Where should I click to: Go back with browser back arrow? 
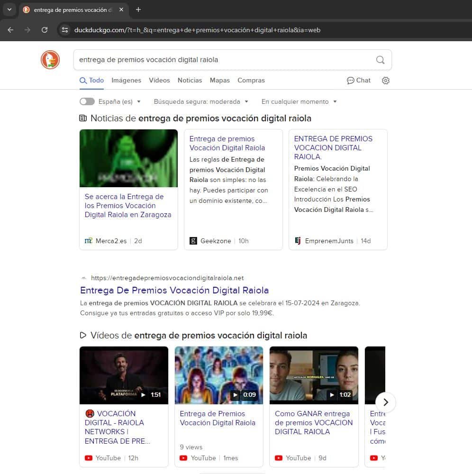pos(10,30)
